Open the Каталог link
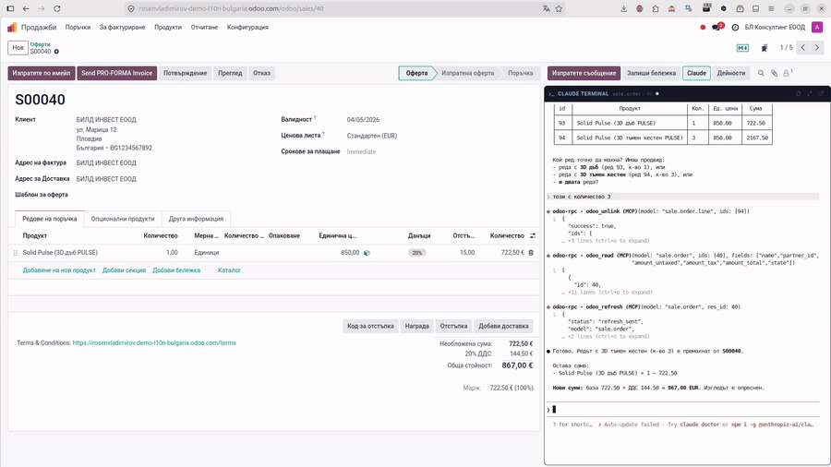 (x=229, y=270)
